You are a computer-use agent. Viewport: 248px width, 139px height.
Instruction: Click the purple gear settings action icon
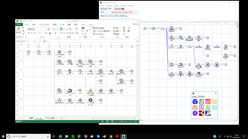click(x=195, y=113)
